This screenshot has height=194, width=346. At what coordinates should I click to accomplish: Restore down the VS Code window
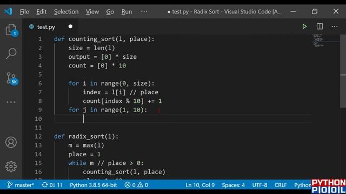pos(315,11)
